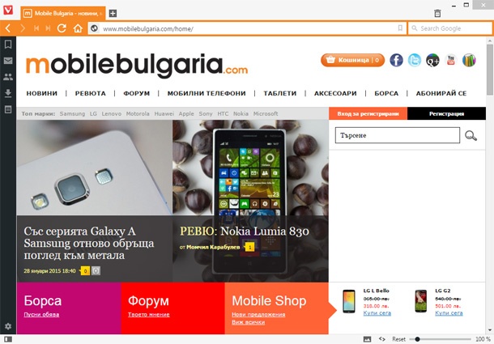Open the closed tabs trash can

point(437,13)
